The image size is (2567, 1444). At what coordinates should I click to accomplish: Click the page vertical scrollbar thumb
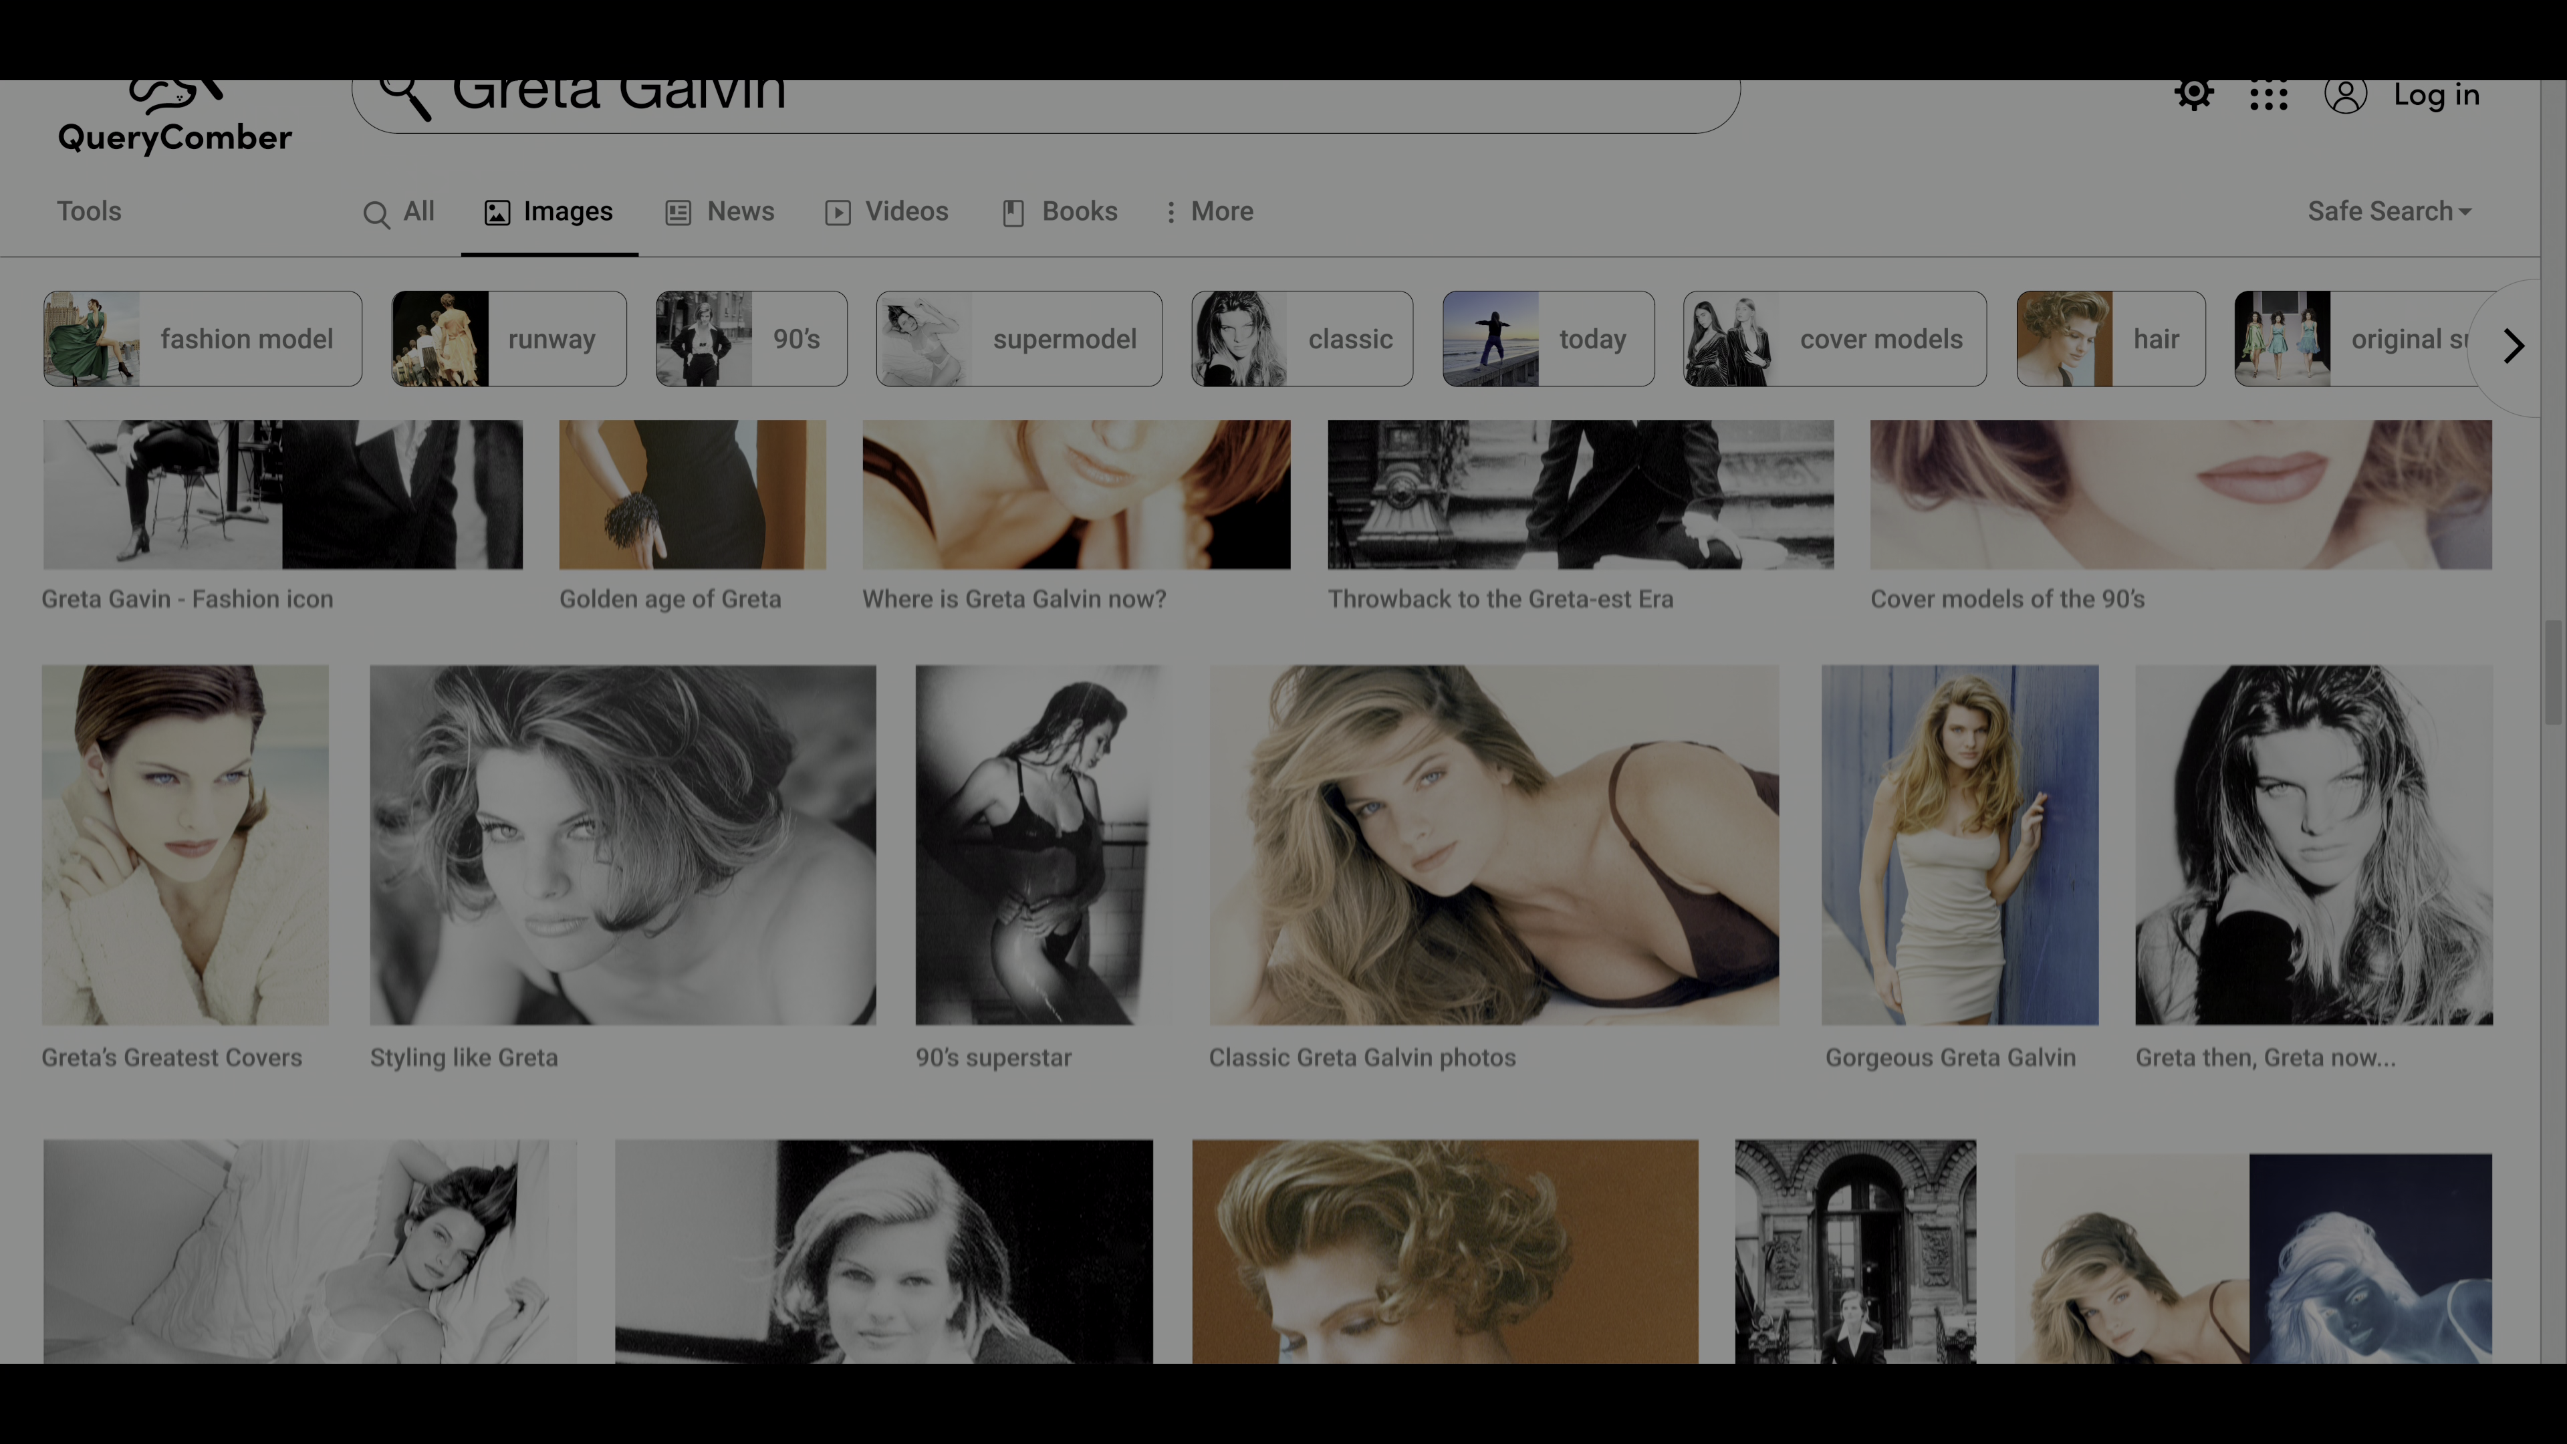click(2552, 673)
